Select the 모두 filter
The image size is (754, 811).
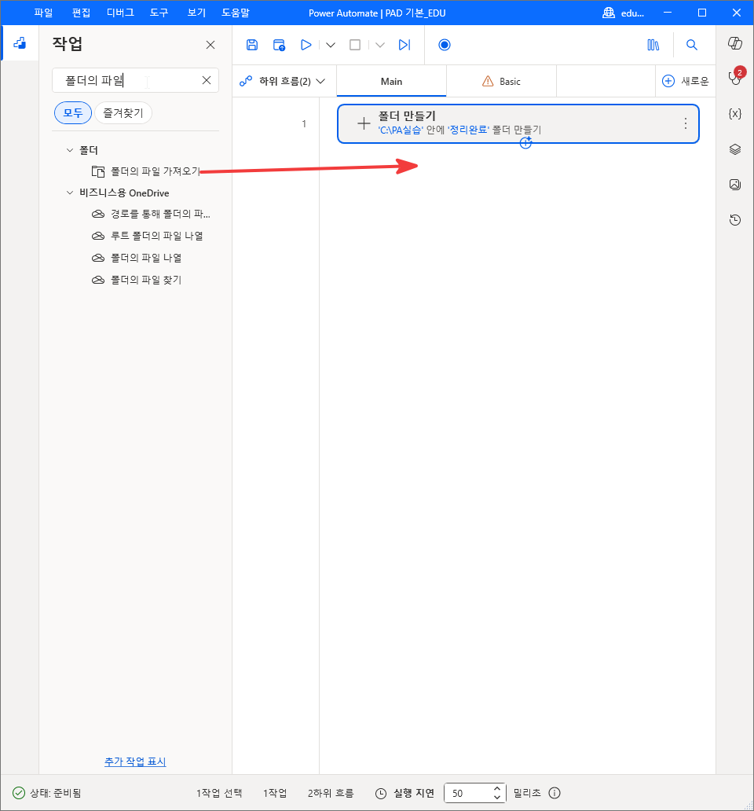tap(73, 112)
